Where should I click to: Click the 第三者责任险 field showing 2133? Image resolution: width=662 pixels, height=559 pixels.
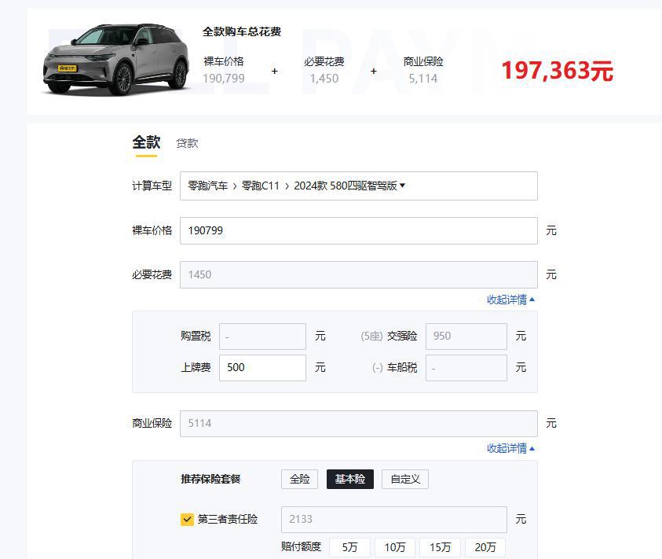click(394, 519)
